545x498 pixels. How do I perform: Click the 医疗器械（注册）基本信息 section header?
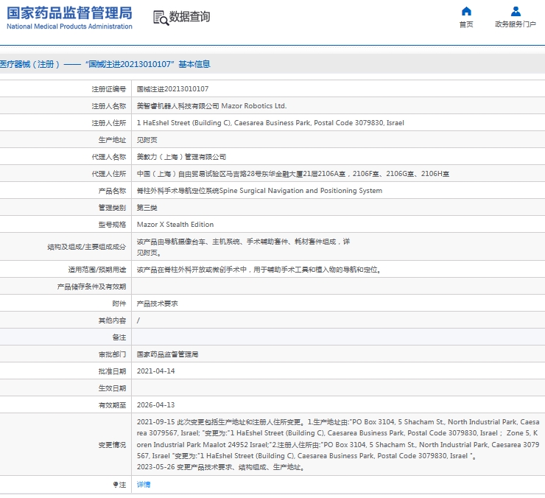[x=105, y=64]
